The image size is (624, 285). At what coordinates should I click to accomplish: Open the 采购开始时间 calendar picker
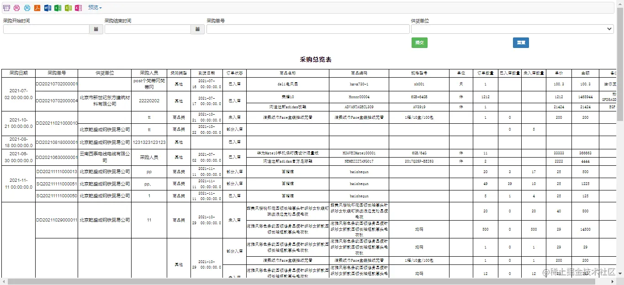tap(95, 29)
